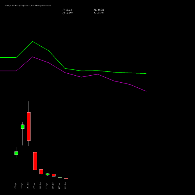This screenshot has width=195, height=195.
Task: Click the peak of the green line
Action: (32, 41)
